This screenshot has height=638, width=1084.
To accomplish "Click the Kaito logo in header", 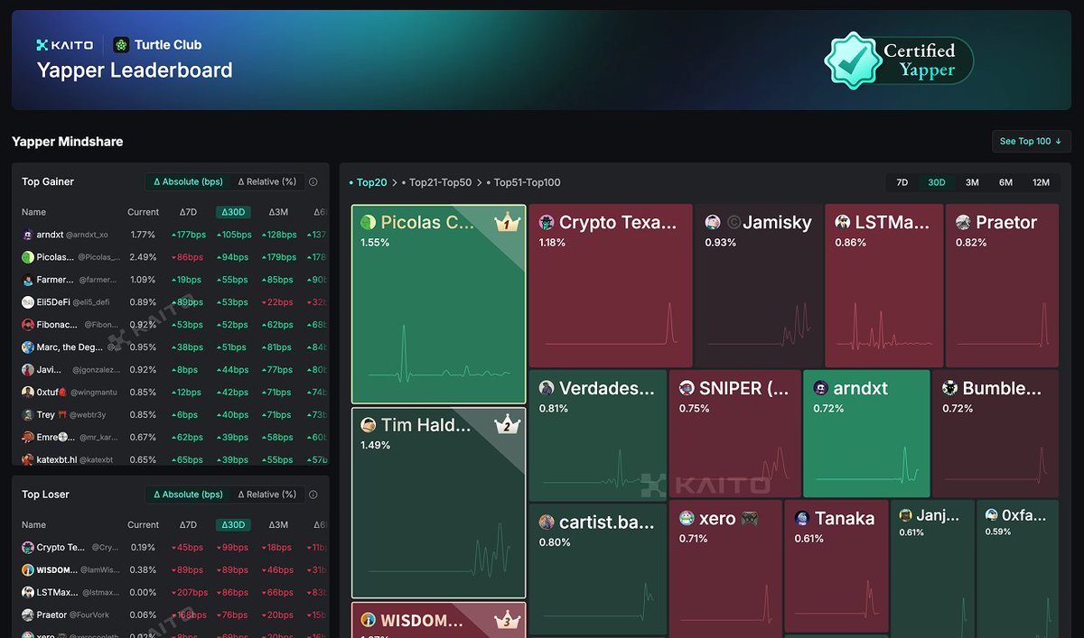I will (x=64, y=44).
